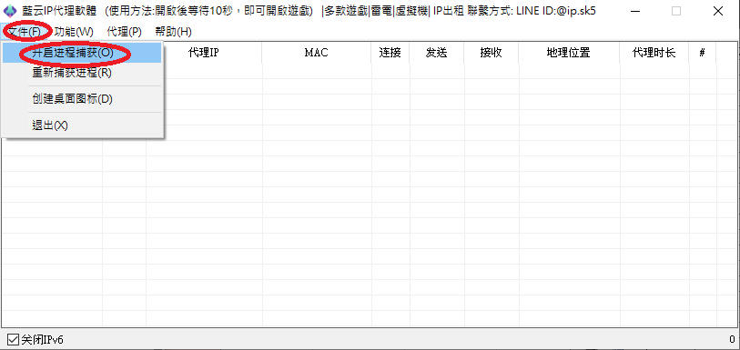740x350 pixels.
Task: Click the app icon in title bar
Action: pyautogui.click(x=10, y=10)
